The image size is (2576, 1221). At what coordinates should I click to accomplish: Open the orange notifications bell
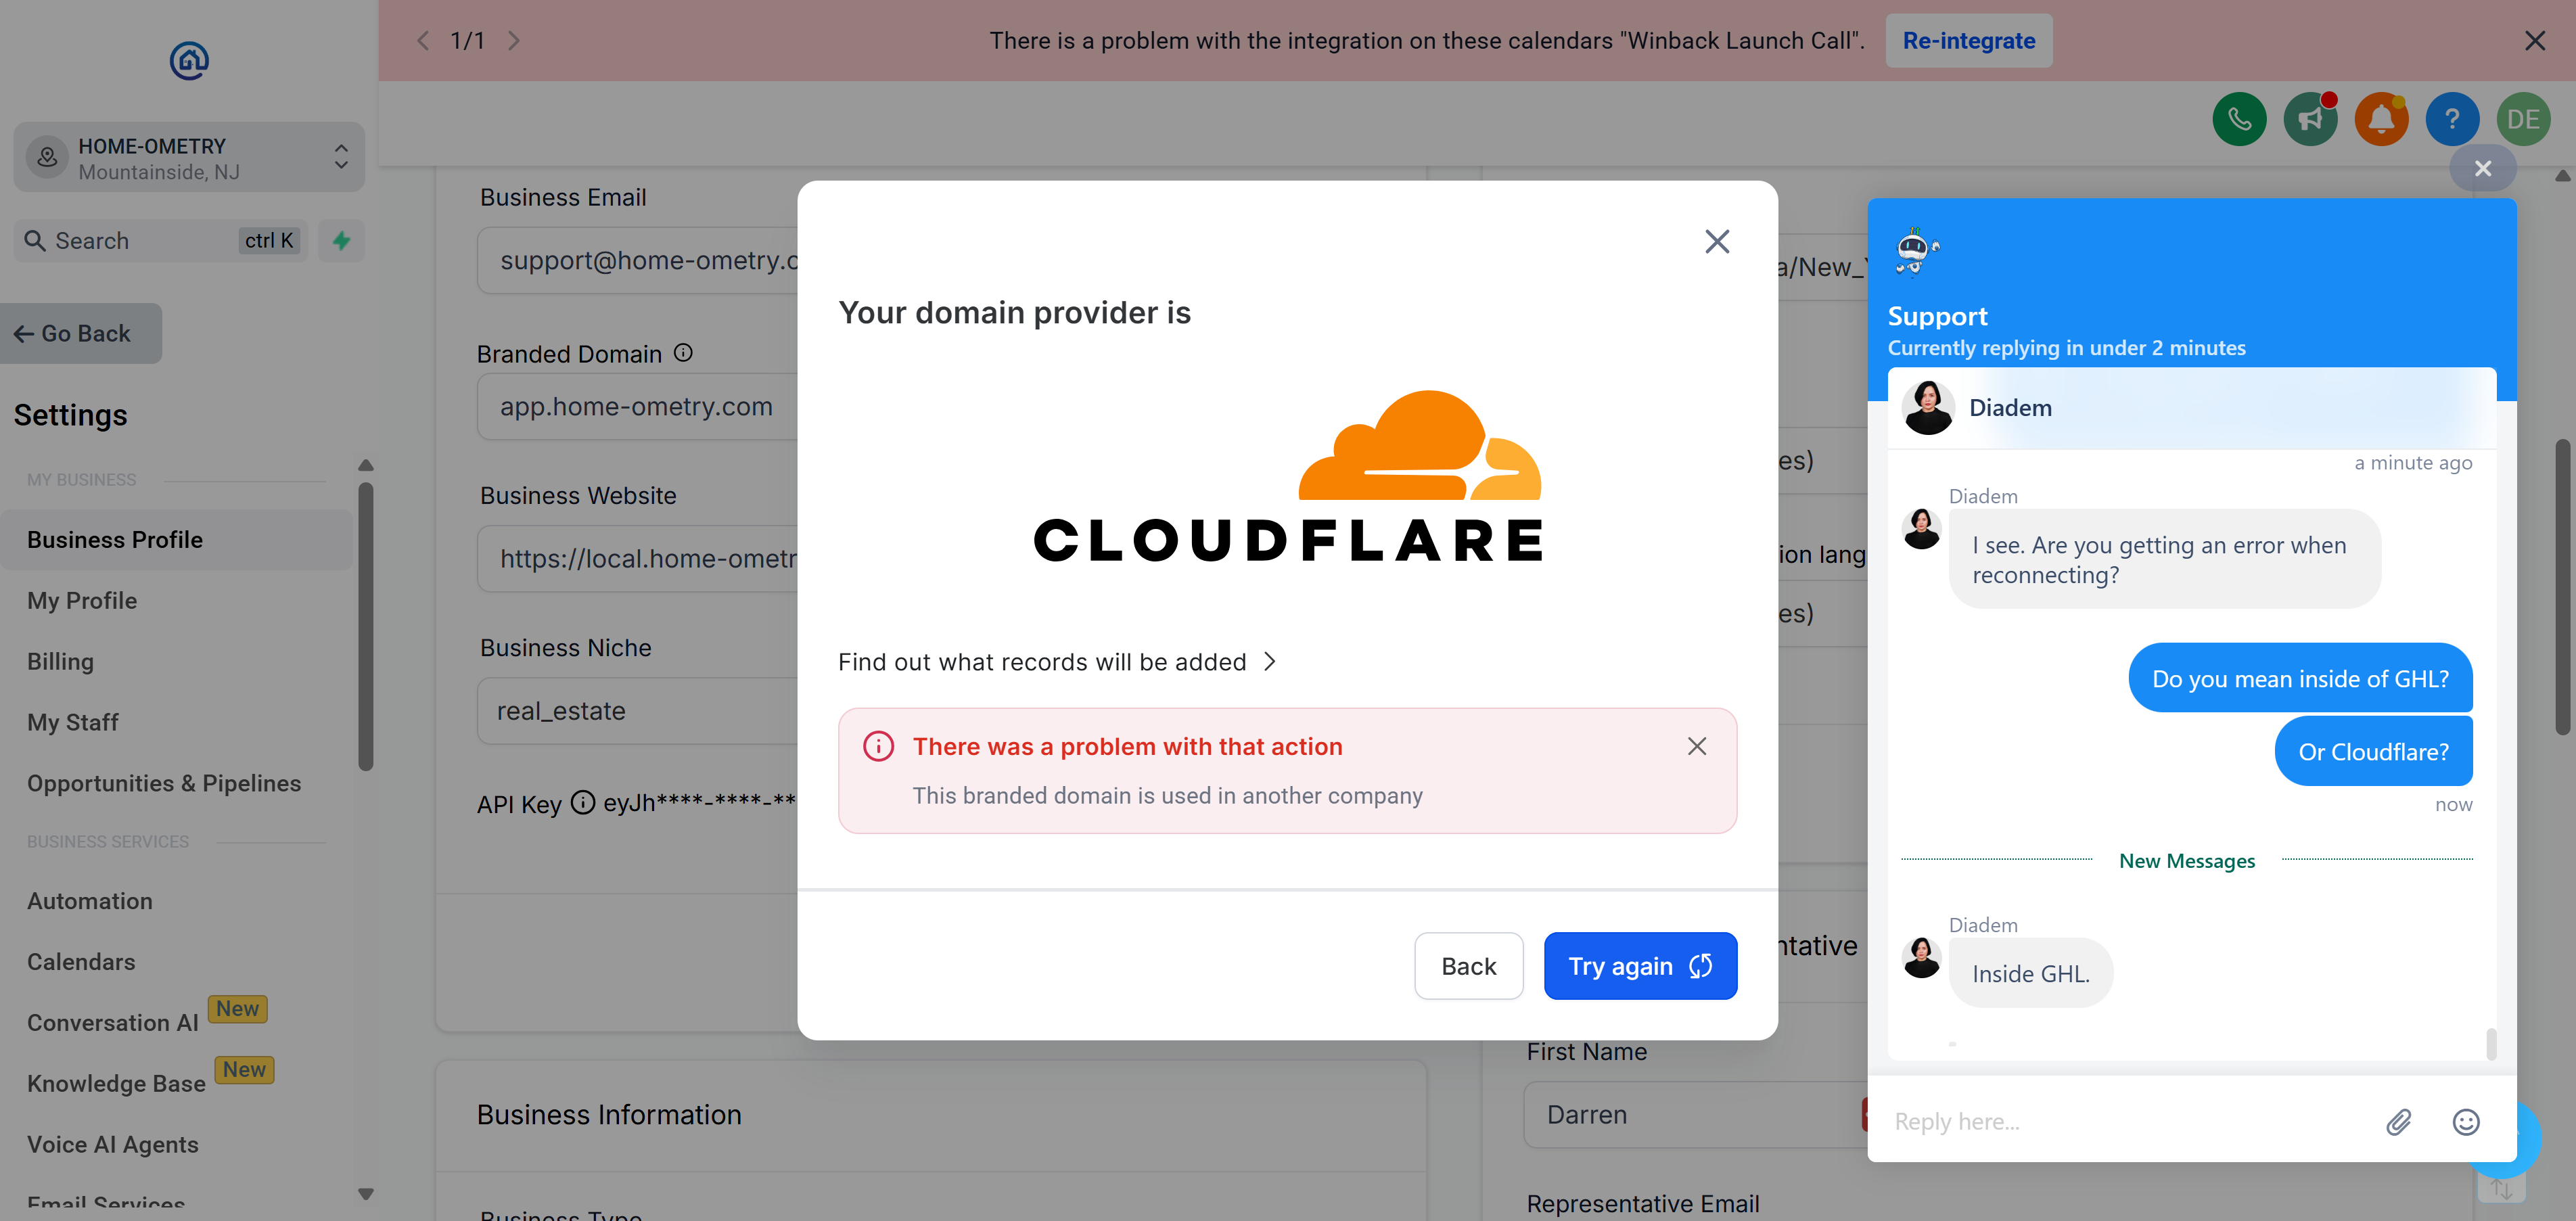2381,120
